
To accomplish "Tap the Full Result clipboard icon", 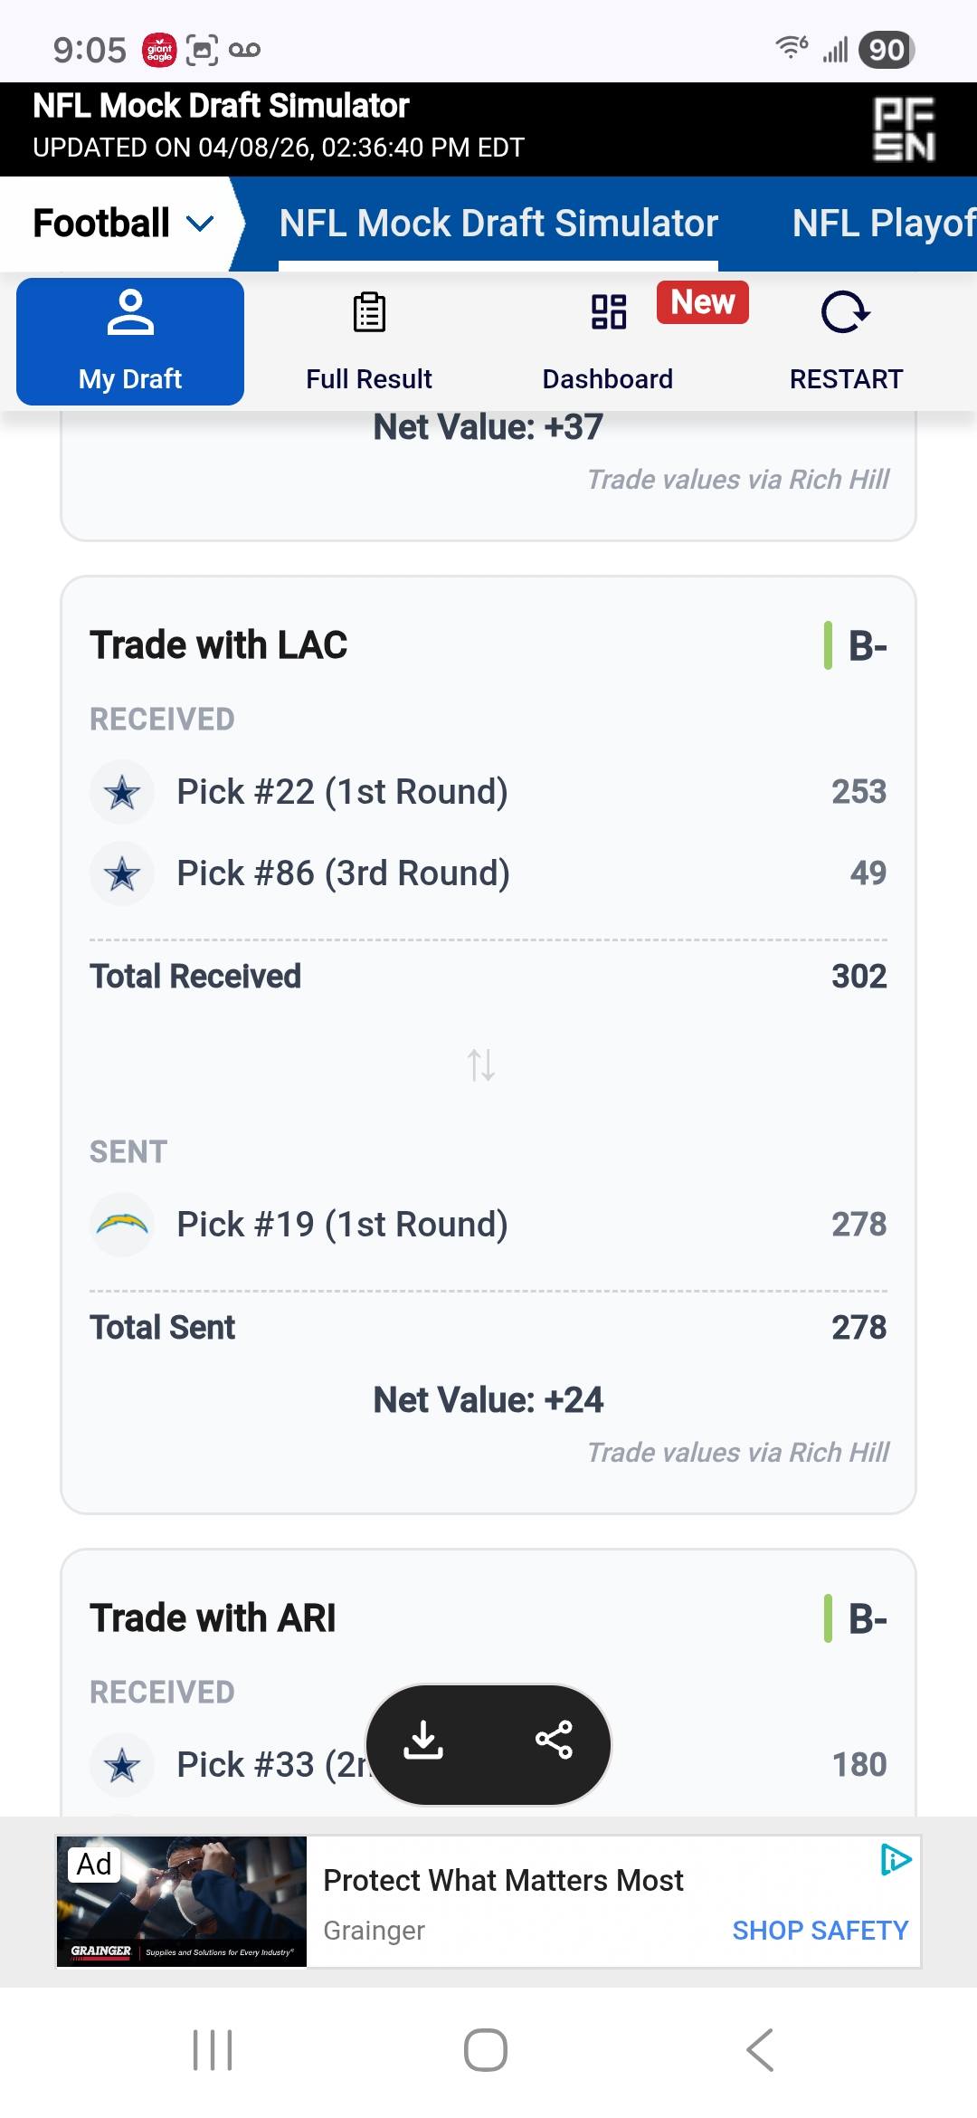I will point(369,312).
